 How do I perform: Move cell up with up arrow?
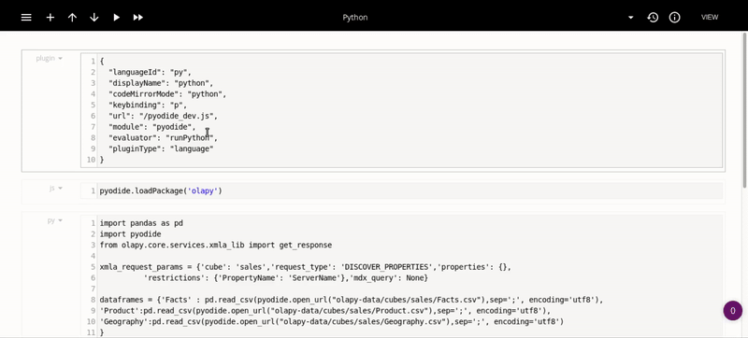point(72,17)
